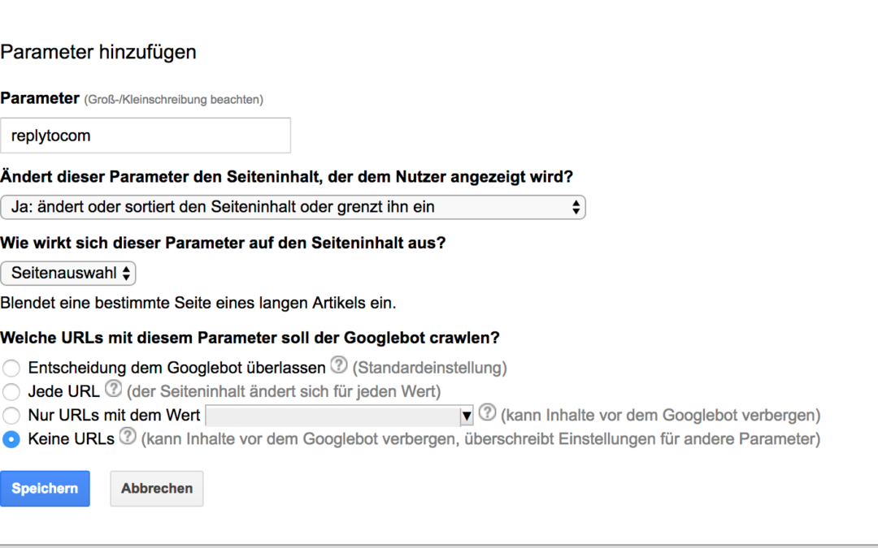The width and height of the screenshot is (878, 548).
Task: Select the Keine URLs radio button
Action: point(11,439)
